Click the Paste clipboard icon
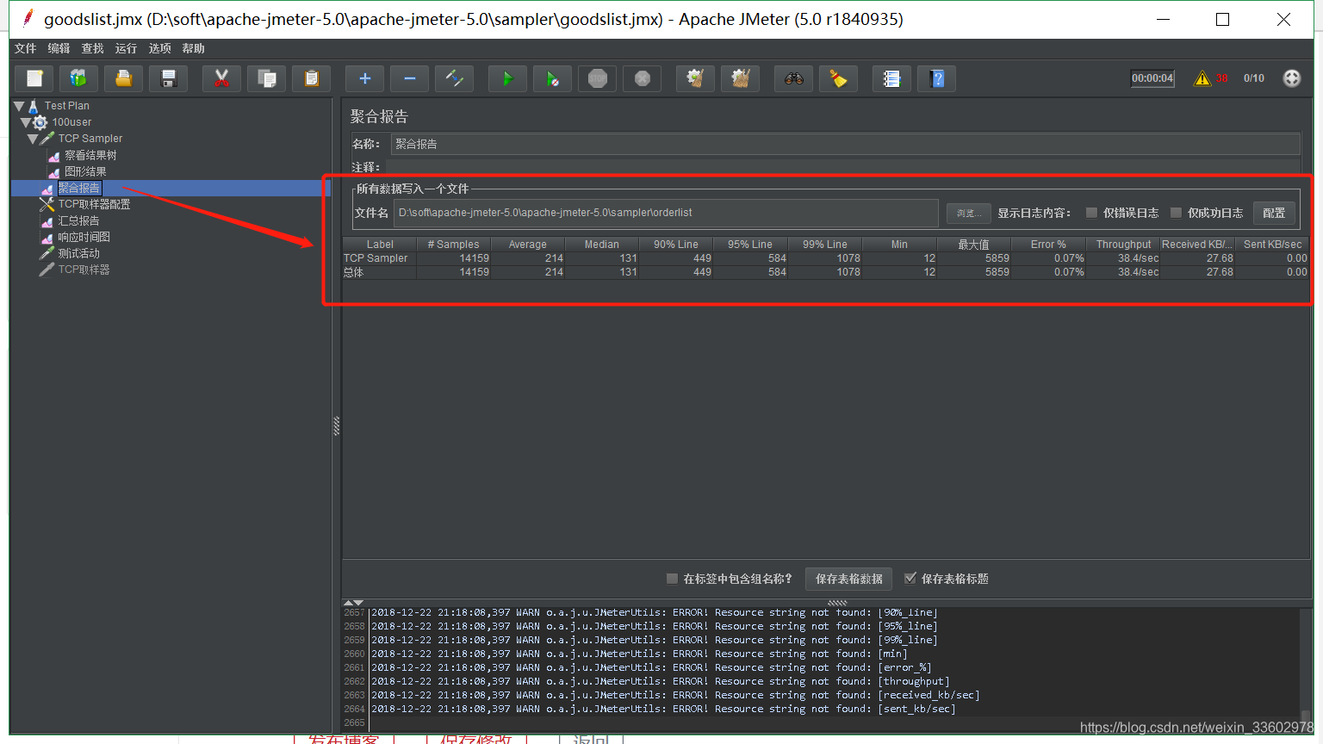 click(x=312, y=78)
